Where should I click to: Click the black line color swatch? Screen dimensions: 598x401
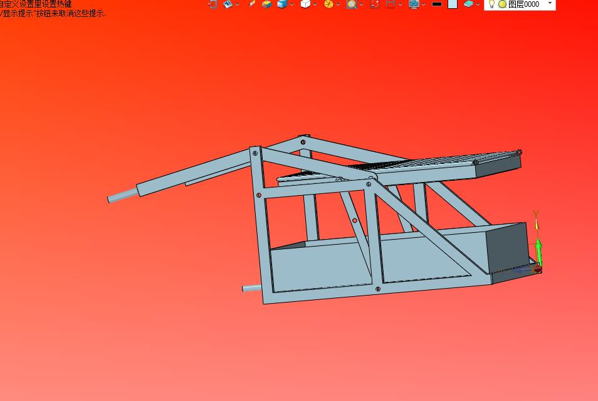(x=437, y=4)
